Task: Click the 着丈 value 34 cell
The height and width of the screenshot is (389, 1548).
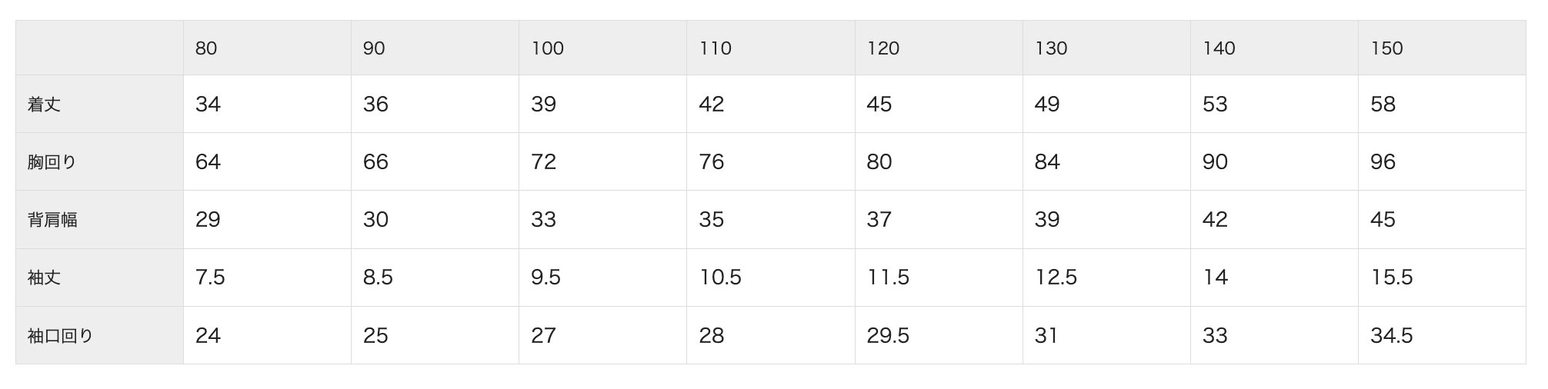Action: (x=267, y=104)
